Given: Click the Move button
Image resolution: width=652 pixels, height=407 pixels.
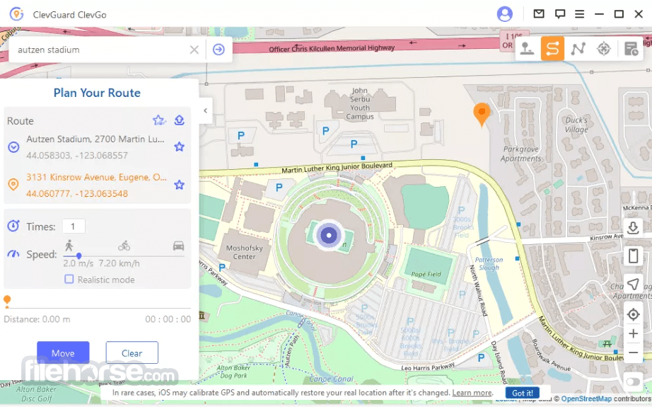Looking at the screenshot, I should click(x=63, y=353).
